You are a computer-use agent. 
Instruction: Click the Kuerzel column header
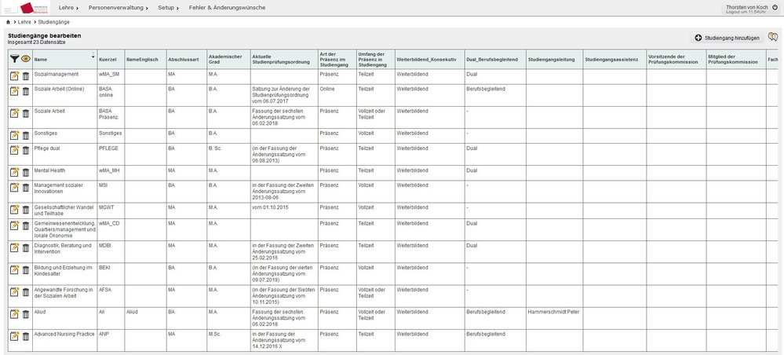[x=109, y=59]
